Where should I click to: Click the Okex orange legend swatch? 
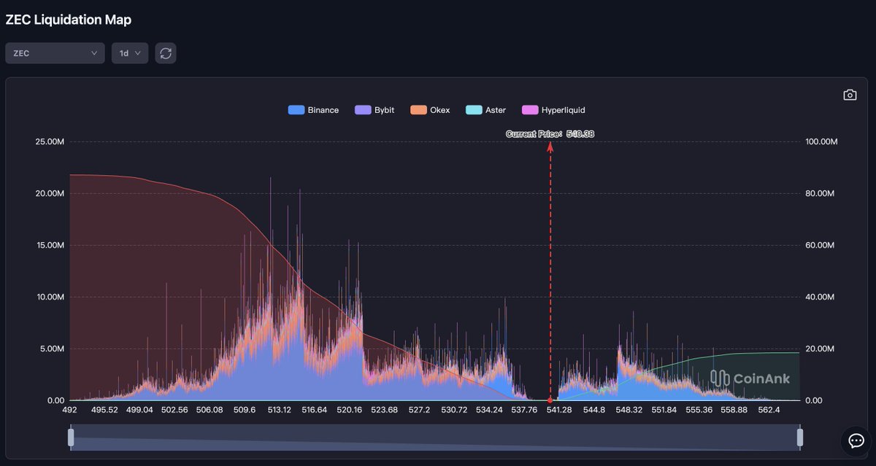pyautogui.click(x=418, y=110)
